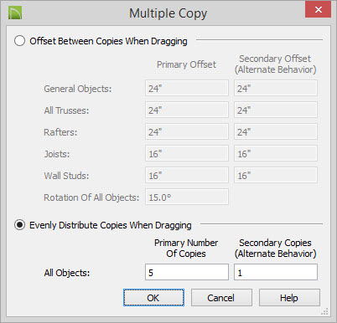Select Evenly Distribute Copies When Dragging option

click(19, 225)
